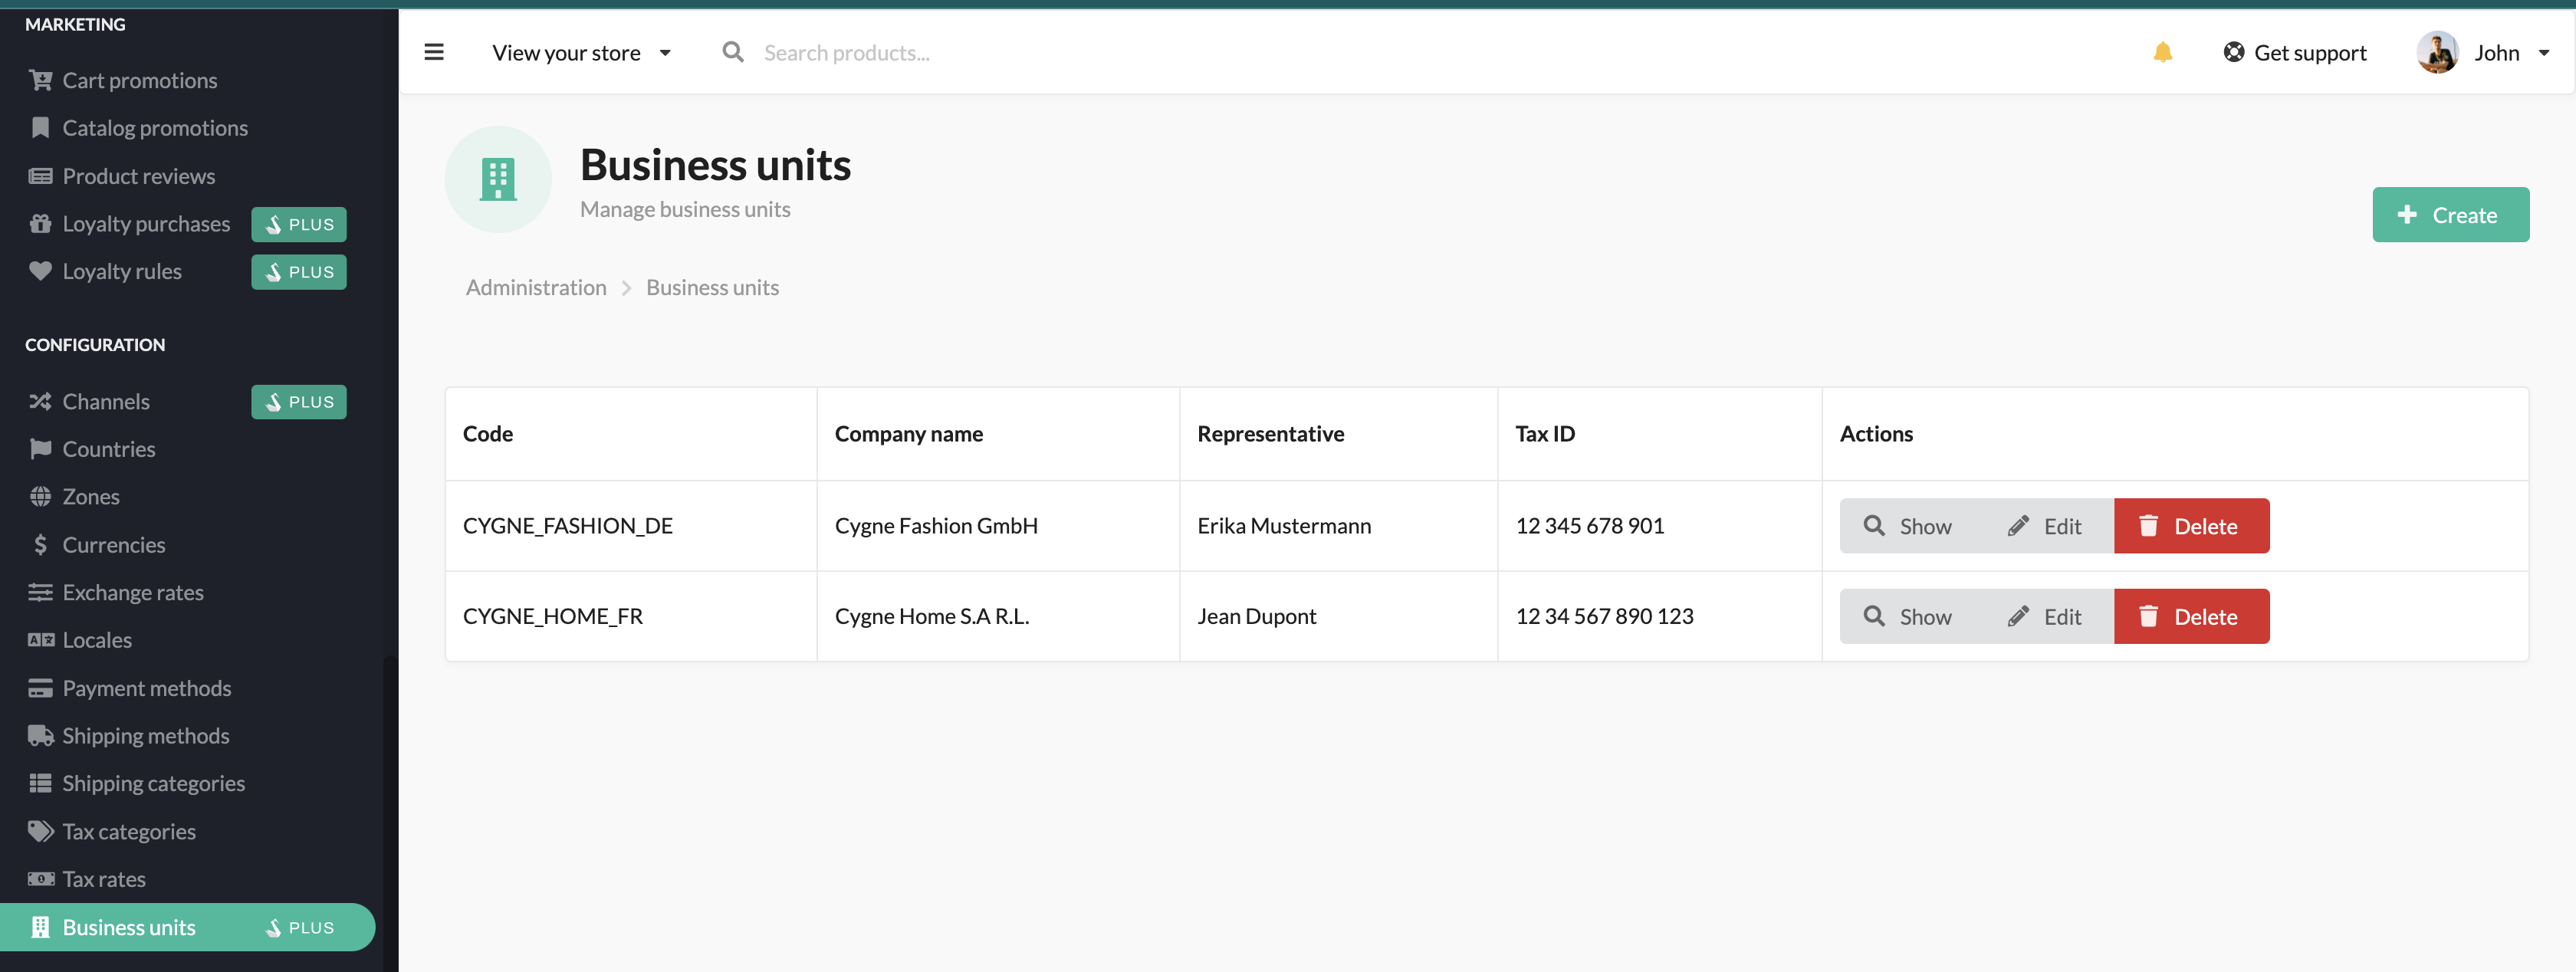
Task: Click the Countries flag icon in sidebar
Action: click(40, 449)
